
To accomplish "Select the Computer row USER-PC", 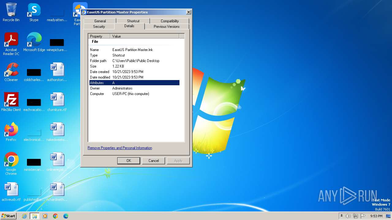I will coord(134,94).
